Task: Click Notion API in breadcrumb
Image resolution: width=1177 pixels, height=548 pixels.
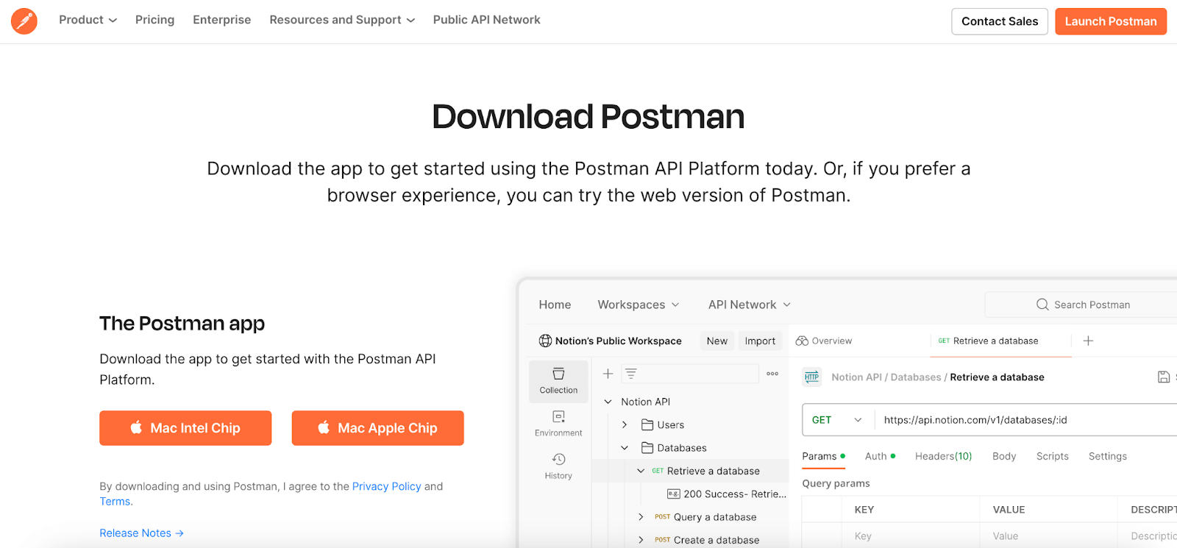Action: pyautogui.click(x=856, y=377)
